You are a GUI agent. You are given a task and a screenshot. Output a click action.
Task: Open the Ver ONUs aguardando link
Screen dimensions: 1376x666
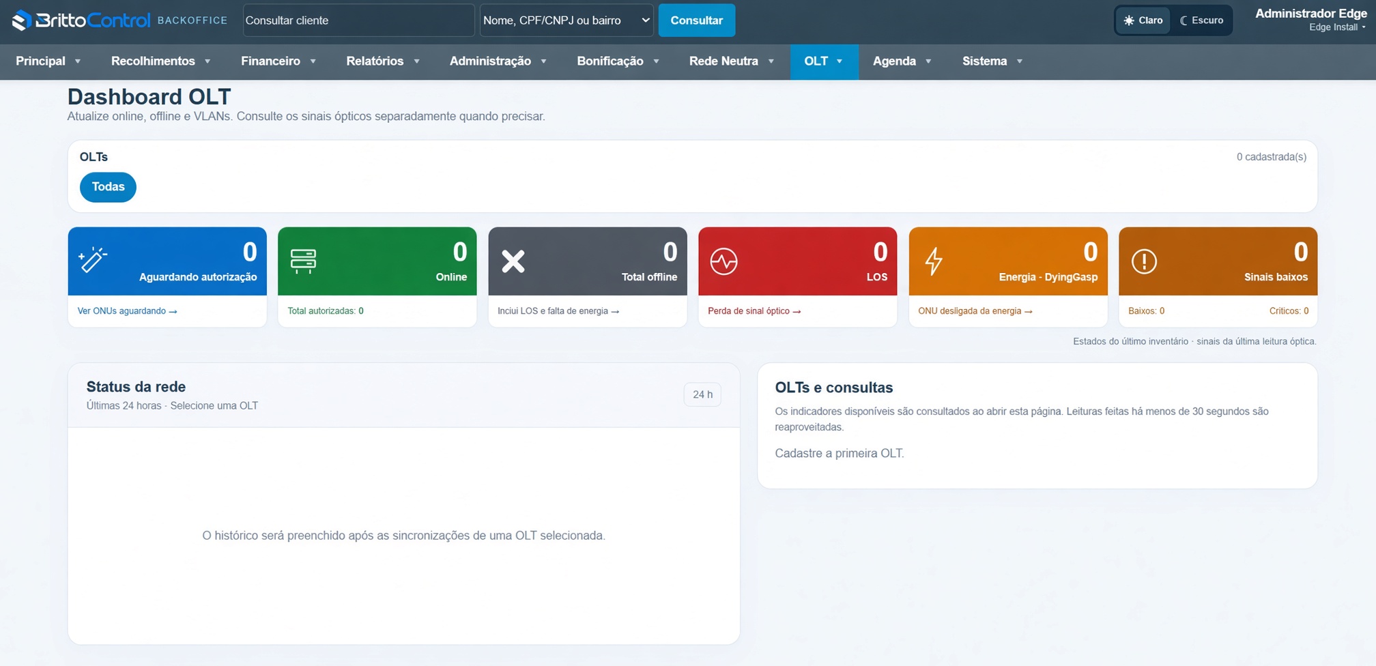point(128,311)
